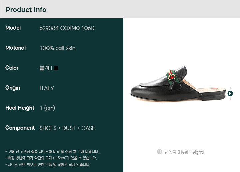The image size is (240, 172).
Task: Click the black color swatch square
Action: (x=56, y=68)
